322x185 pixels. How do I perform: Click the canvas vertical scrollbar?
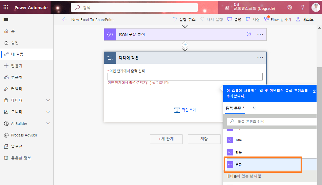point(319,125)
